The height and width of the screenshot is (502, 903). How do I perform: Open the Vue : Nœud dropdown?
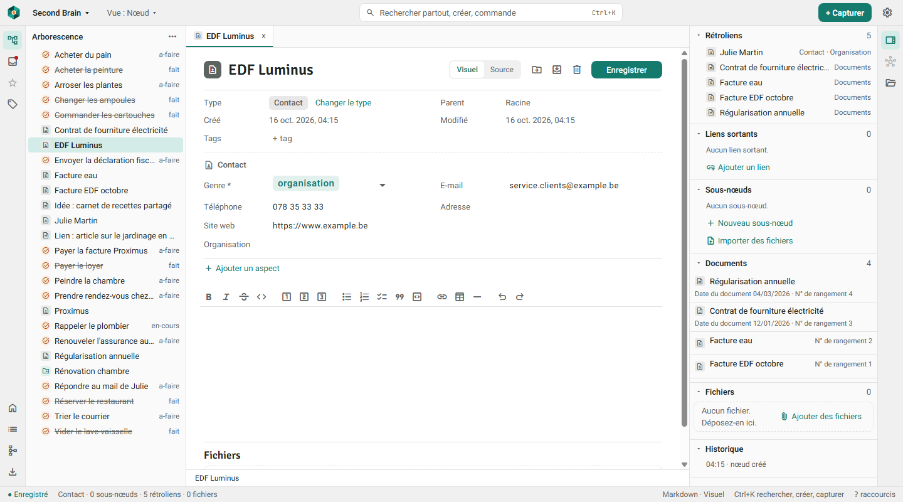(x=132, y=13)
